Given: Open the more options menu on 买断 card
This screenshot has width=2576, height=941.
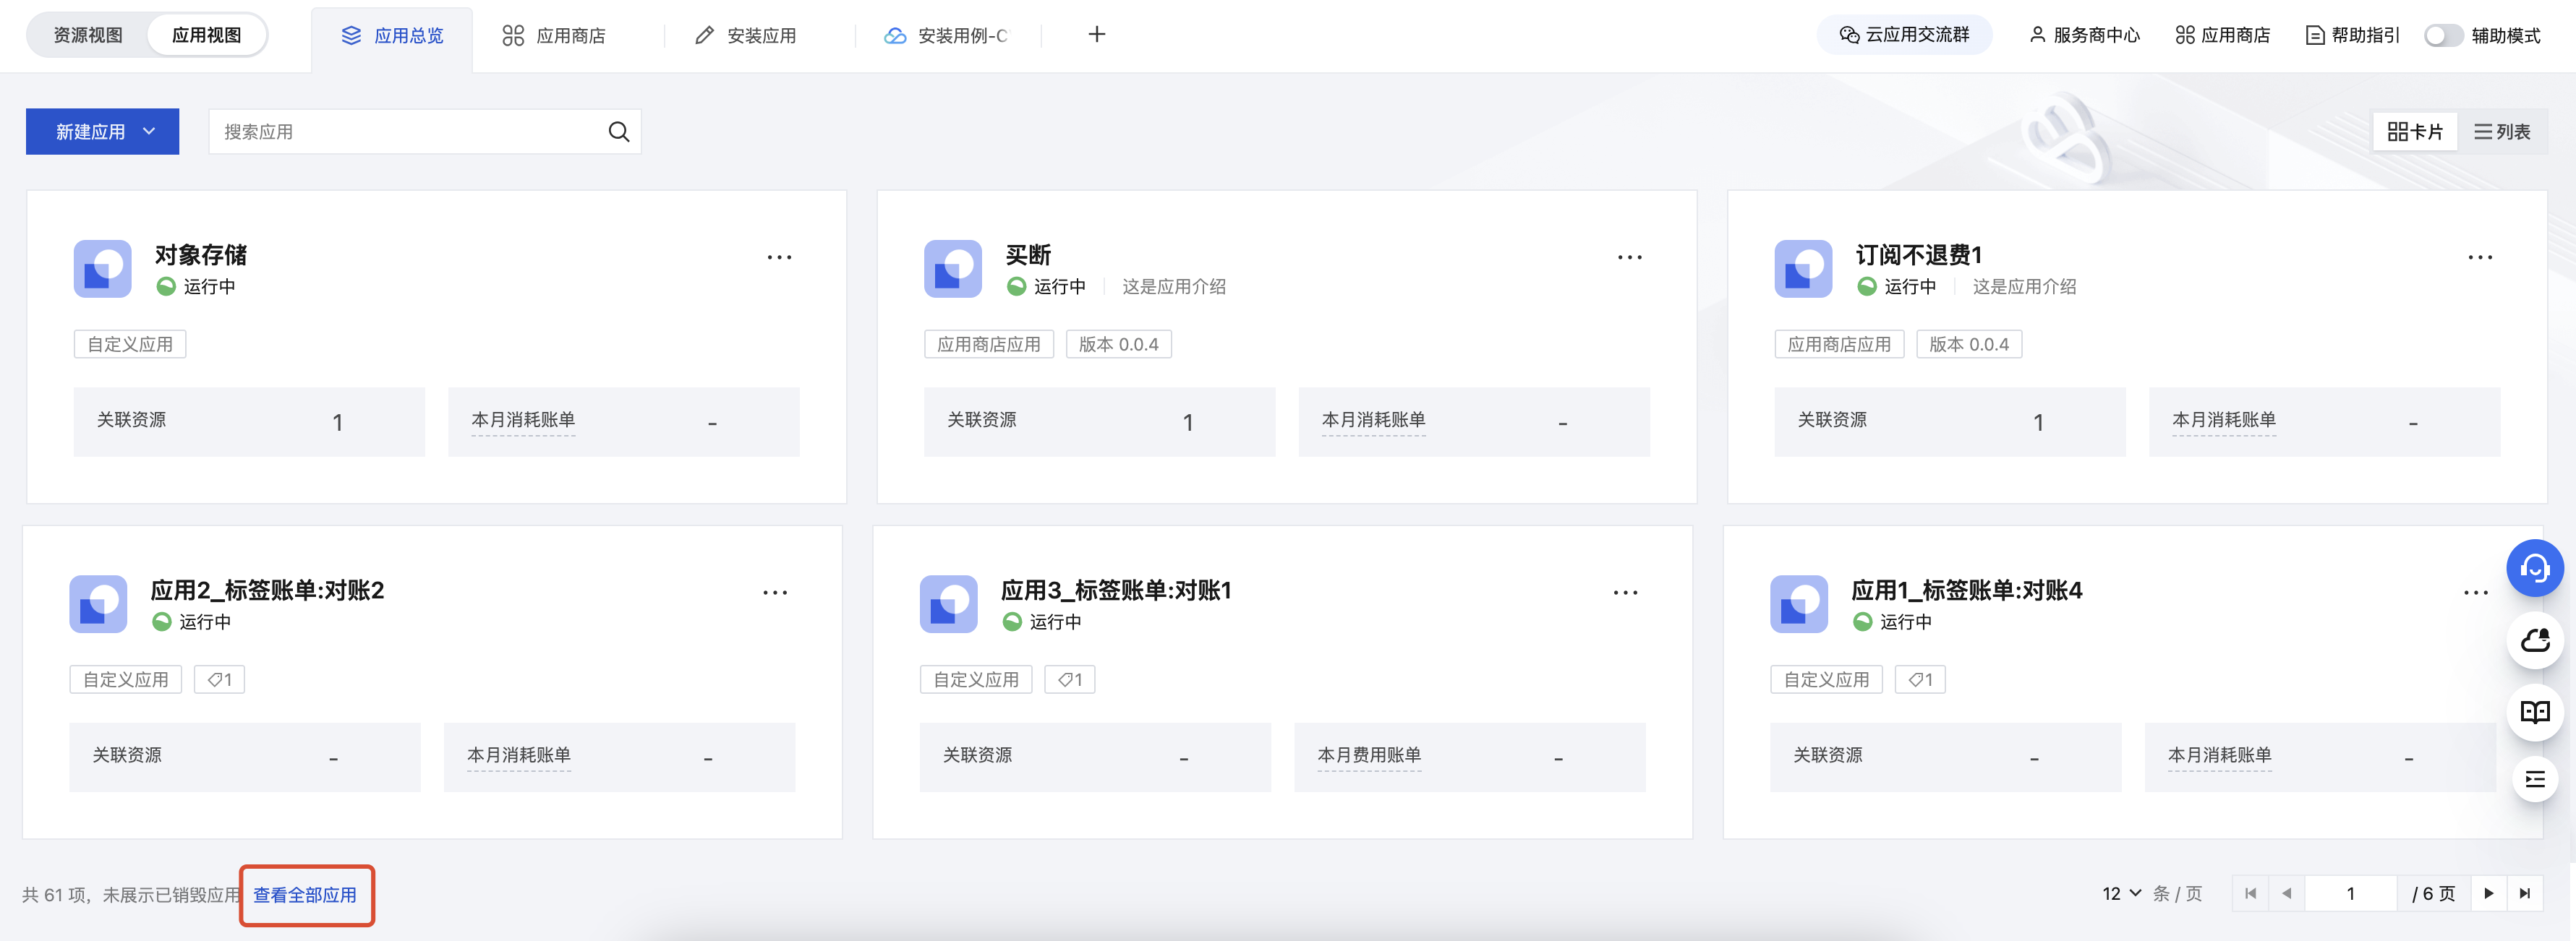Looking at the screenshot, I should pyautogui.click(x=1629, y=258).
